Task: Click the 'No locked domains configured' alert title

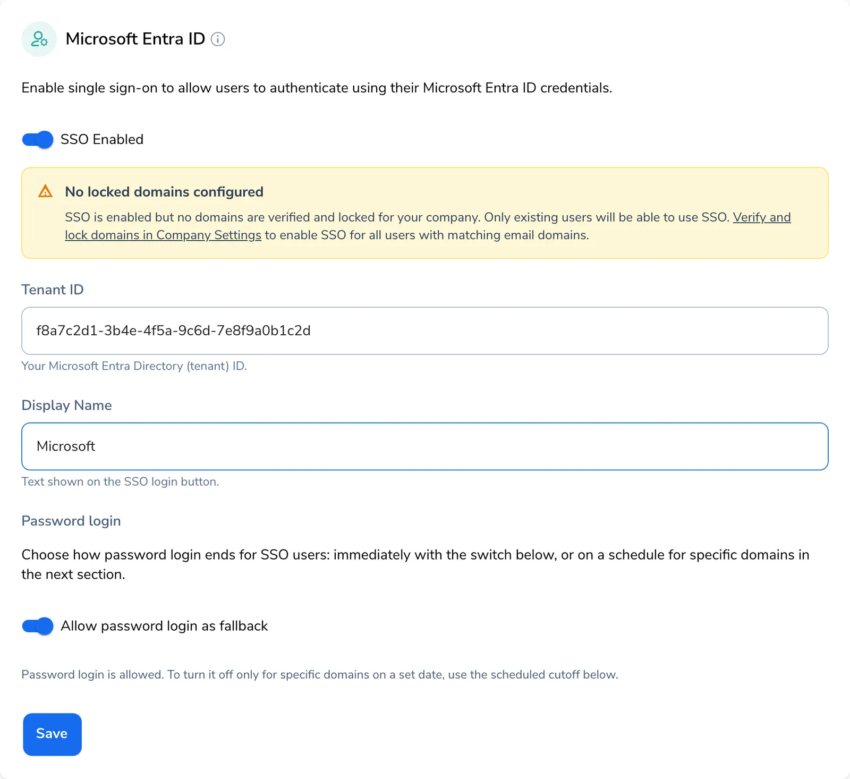Action: [164, 192]
